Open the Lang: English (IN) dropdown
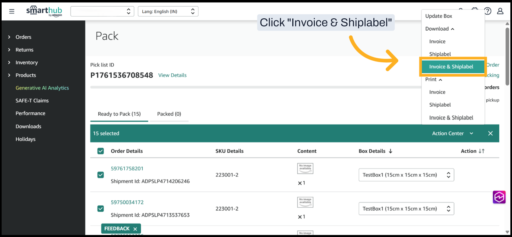 (x=168, y=11)
